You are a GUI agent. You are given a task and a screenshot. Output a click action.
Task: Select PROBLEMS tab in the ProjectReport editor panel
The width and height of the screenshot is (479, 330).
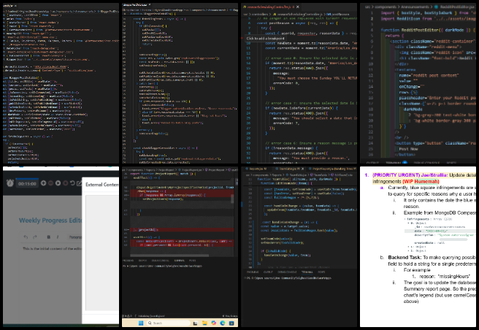(x=129, y=261)
